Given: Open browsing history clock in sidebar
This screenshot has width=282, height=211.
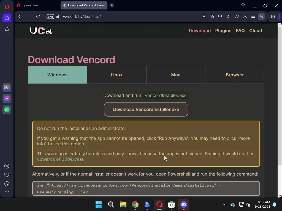Looking at the screenshot, I should coord(7,184).
